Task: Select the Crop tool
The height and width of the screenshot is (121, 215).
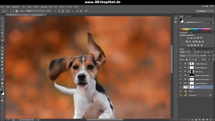Action: coord(2,33)
